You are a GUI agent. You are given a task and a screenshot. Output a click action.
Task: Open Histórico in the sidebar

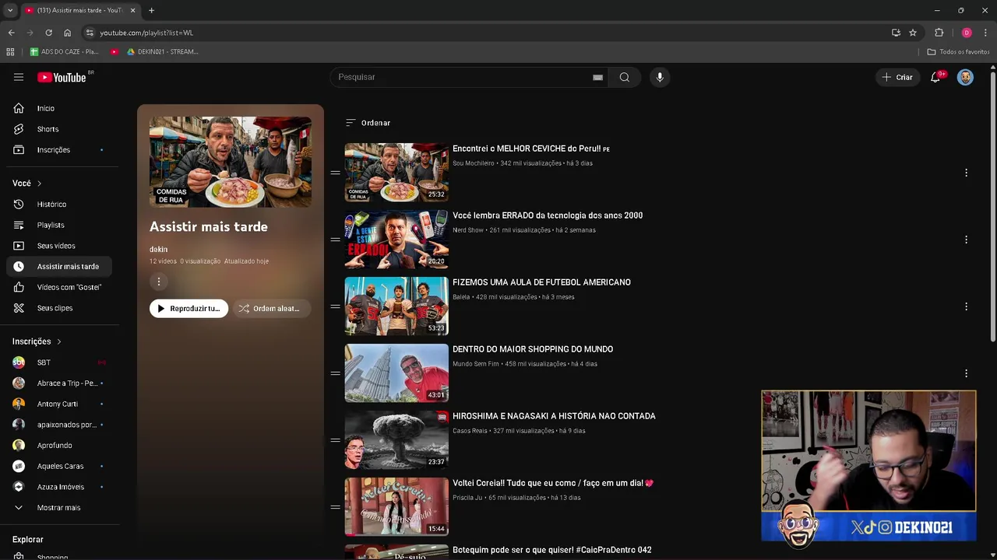[60, 204]
